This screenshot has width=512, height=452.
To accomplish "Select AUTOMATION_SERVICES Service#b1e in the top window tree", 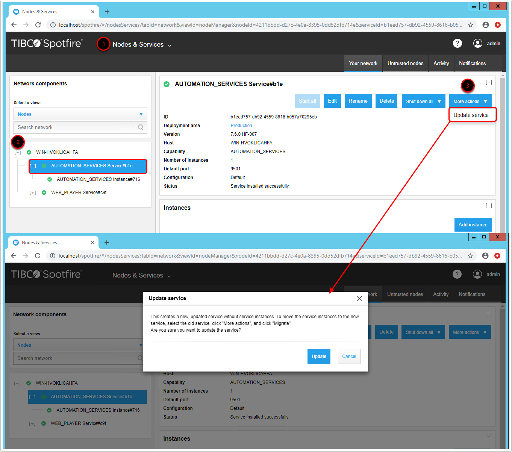I will (x=88, y=166).
